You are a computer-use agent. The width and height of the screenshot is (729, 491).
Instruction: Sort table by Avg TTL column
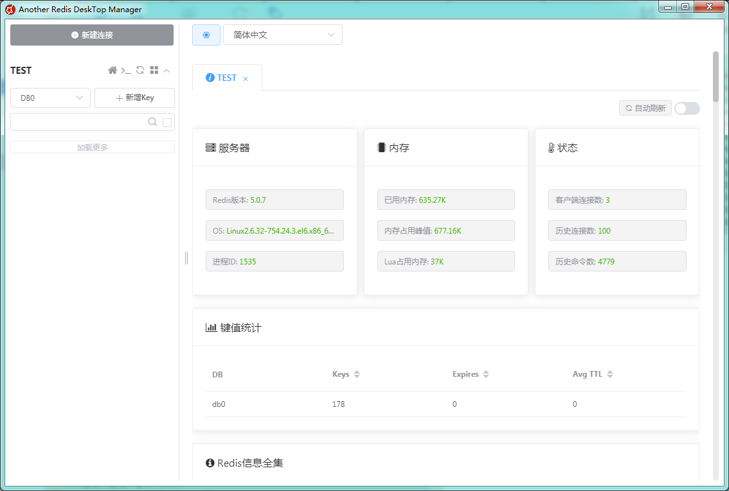coord(610,374)
